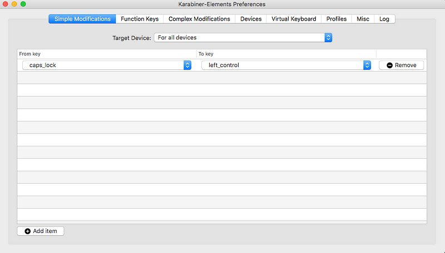Image resolution: width=445 pixels, height=253 pixels.
Task: Switch to the Misc tab
Action: tap(363, 19)
